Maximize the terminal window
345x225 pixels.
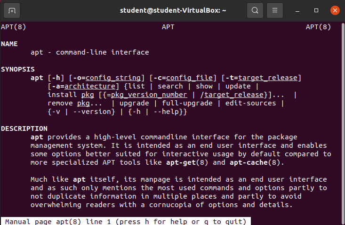(316, 10)
